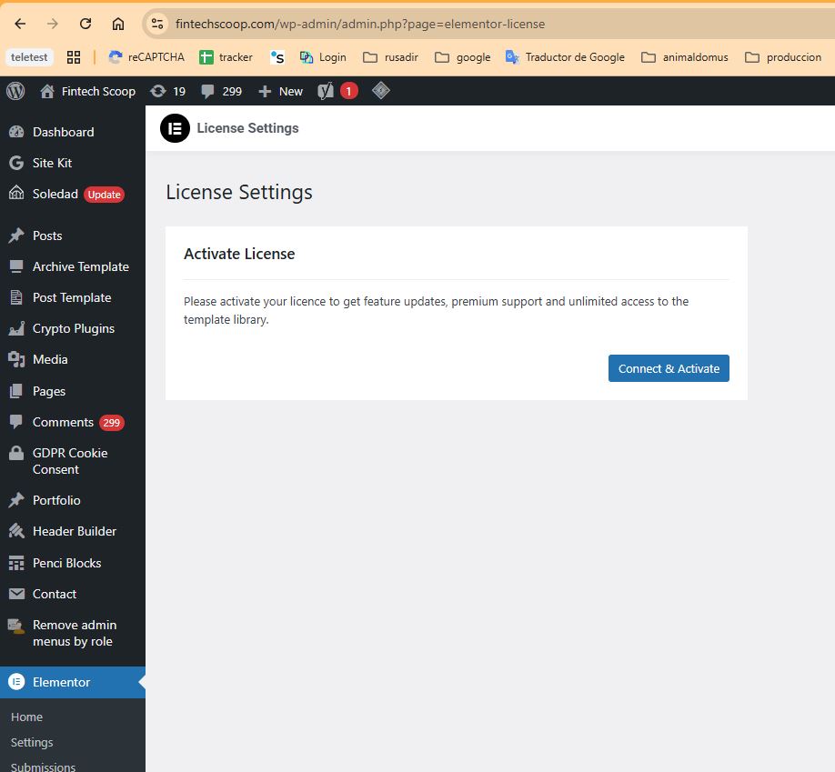The image size is (835, 772).
Task: Click the Elementor logo beside License Settings
Action: 175,128
